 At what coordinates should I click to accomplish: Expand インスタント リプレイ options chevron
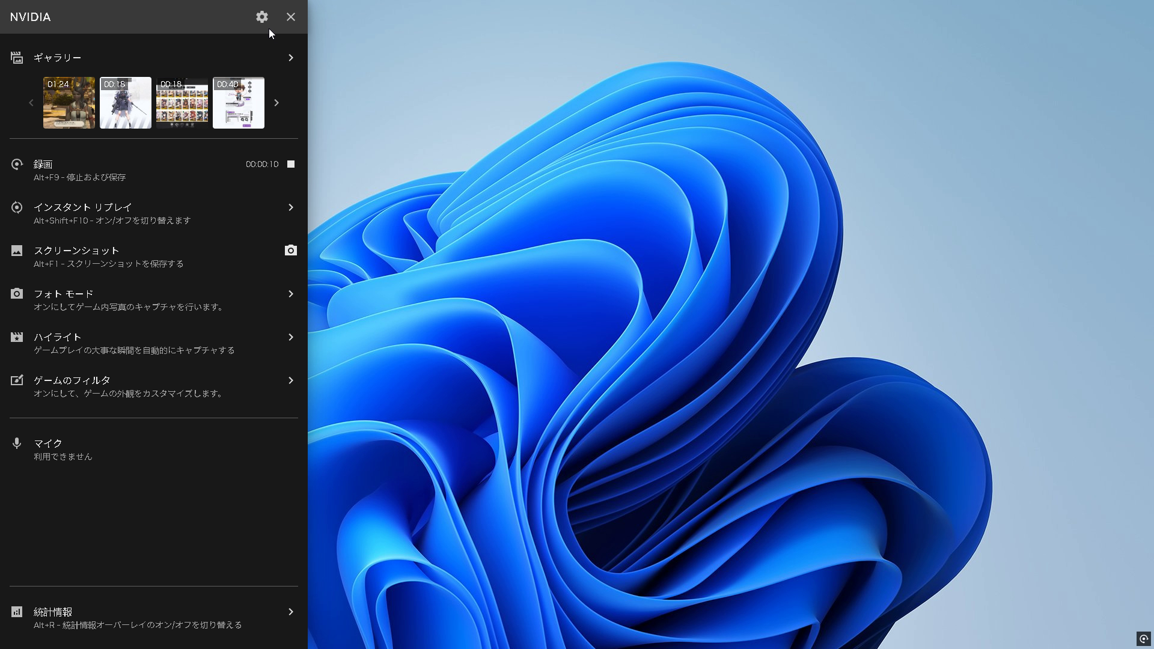pyautogui.click(x=291, y=207)
